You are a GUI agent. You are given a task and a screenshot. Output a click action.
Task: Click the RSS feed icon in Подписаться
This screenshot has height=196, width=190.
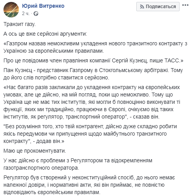pos(142,7)
